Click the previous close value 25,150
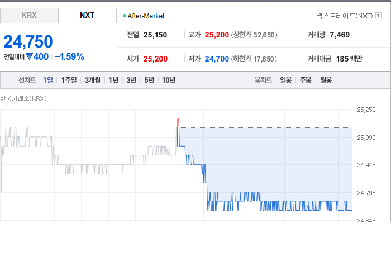Viewport: 391px width, 274px height. (x=155, y=35)
